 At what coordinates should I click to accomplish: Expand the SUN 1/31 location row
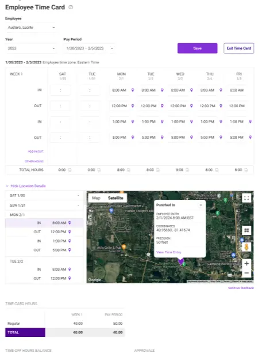tap(44, 206)
